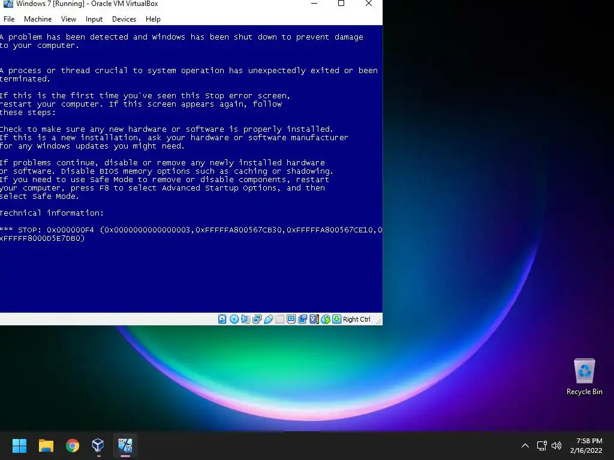The height and width of the screenshot is (460, 614).
Task: Launch Google Chrome from the taskbar
Action: [73, 446]
